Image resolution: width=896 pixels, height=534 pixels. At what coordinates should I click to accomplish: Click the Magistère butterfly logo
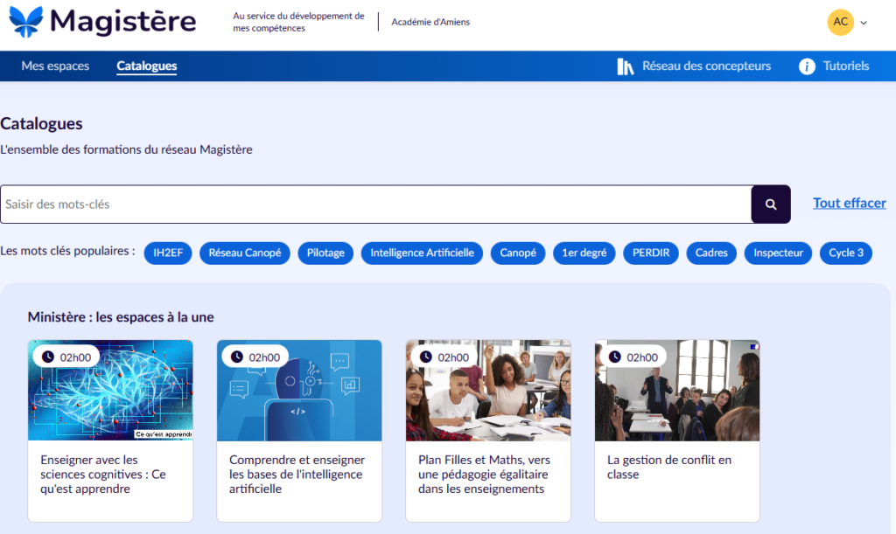point(24,22)
